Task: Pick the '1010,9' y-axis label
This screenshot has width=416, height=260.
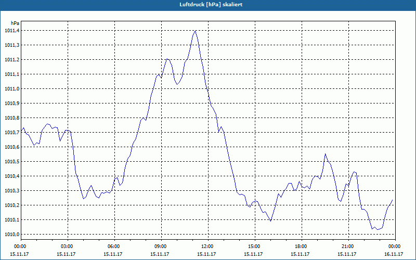Action: pos(12,103)
